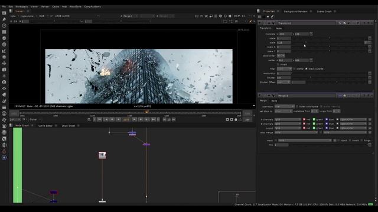The image size is (378, 212).
Task: Enable the clamp checkbox
Action: pyautogui.click(x=294, y=69)
